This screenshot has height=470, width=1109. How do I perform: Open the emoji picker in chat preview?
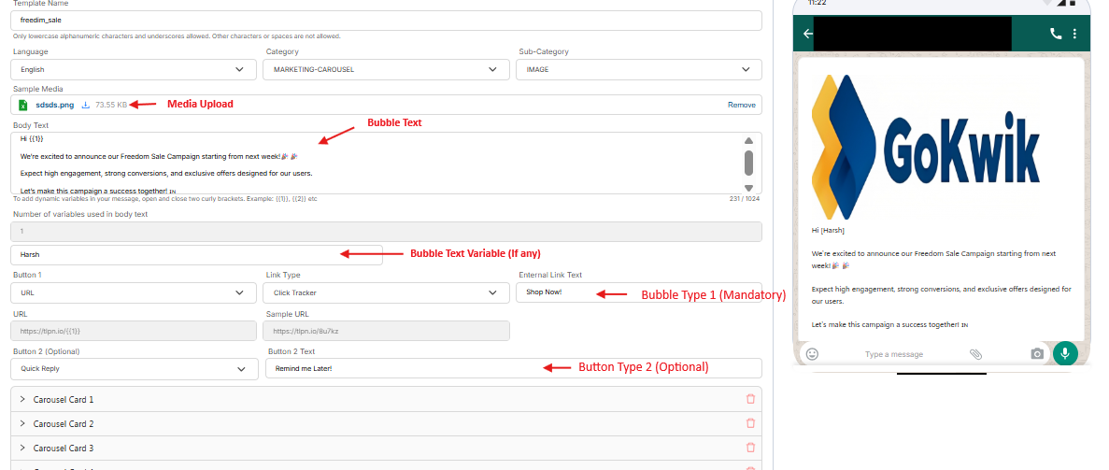click(813, 353)
